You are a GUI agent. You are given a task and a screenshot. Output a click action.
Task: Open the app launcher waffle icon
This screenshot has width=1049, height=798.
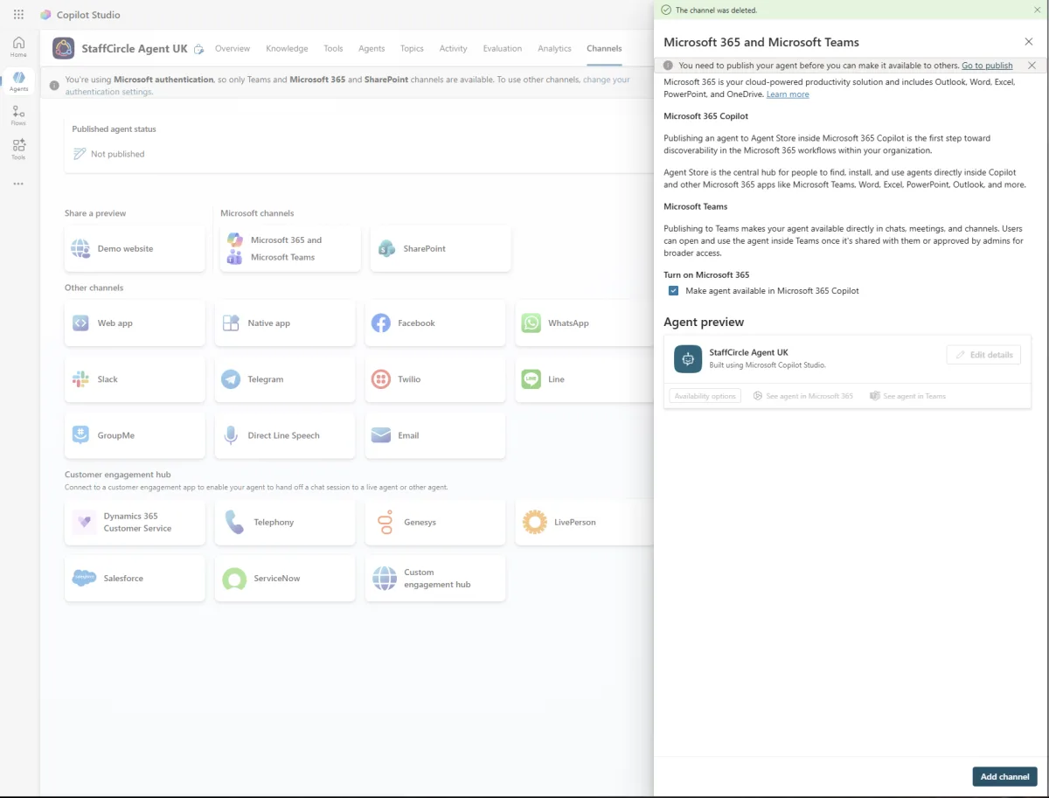click(18, 15)
